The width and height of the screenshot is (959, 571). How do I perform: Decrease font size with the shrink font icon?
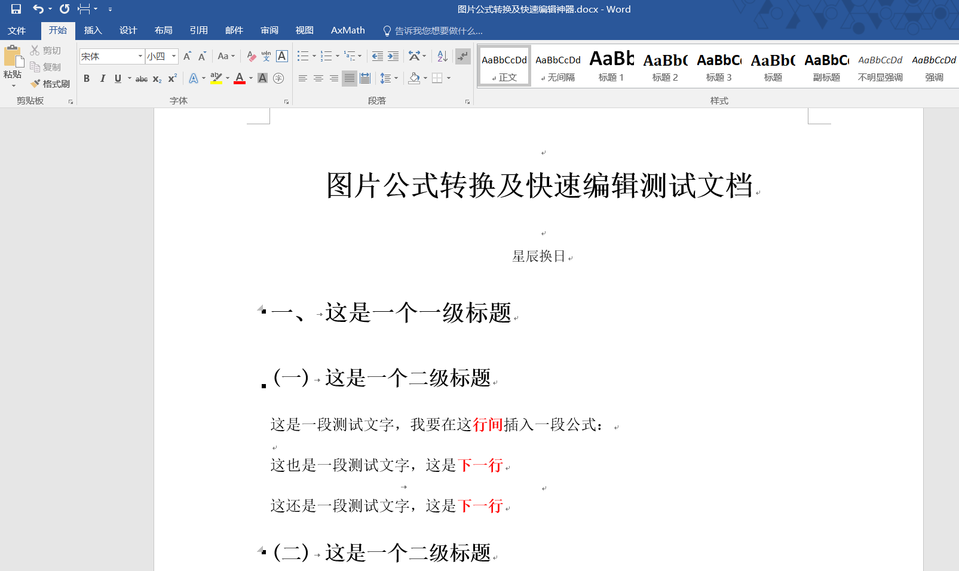point(202,56)
